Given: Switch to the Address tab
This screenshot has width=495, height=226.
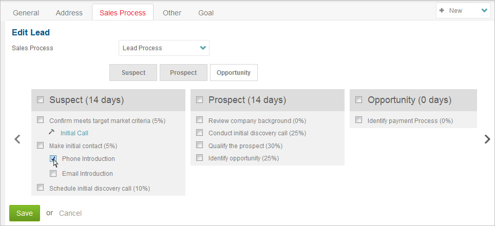Looking at the screenshot, I should [69, 13].
